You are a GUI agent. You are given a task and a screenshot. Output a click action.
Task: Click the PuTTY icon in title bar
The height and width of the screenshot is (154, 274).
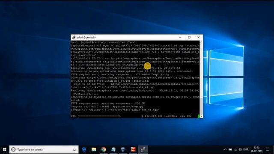coord(74,37)
